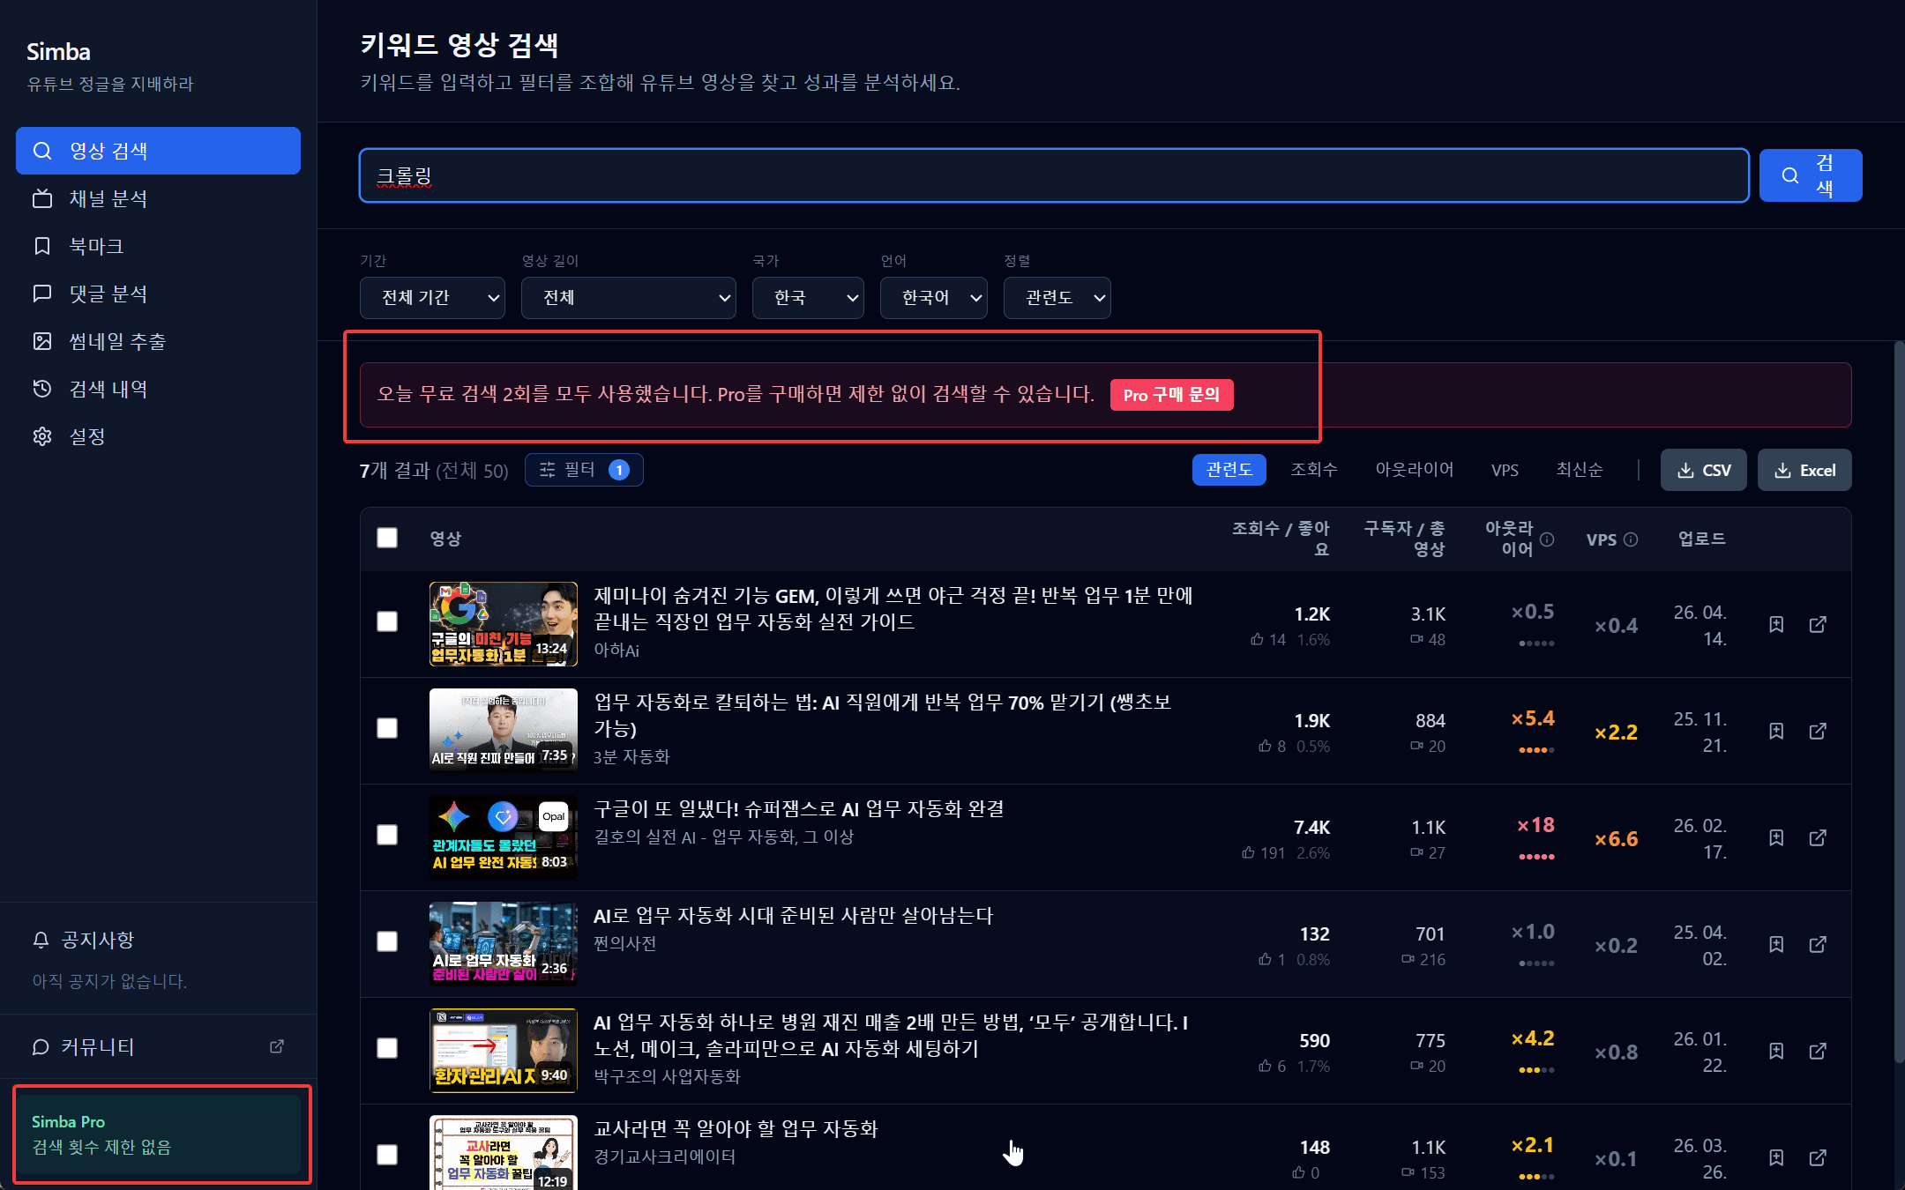This screenshot has height=1190, width=1905.
Task: Click the Pro 구매 문의 button
Action: pos(1171,395)
